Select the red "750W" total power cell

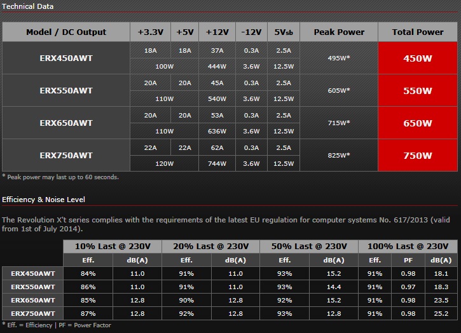tap(418, 155)
